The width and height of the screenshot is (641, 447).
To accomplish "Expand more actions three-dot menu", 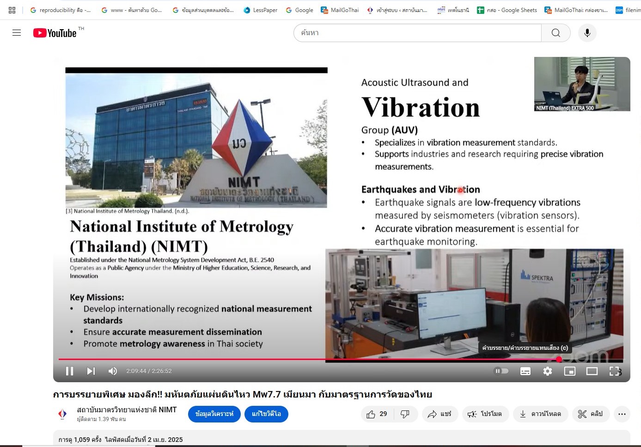I will coord(622,414).
